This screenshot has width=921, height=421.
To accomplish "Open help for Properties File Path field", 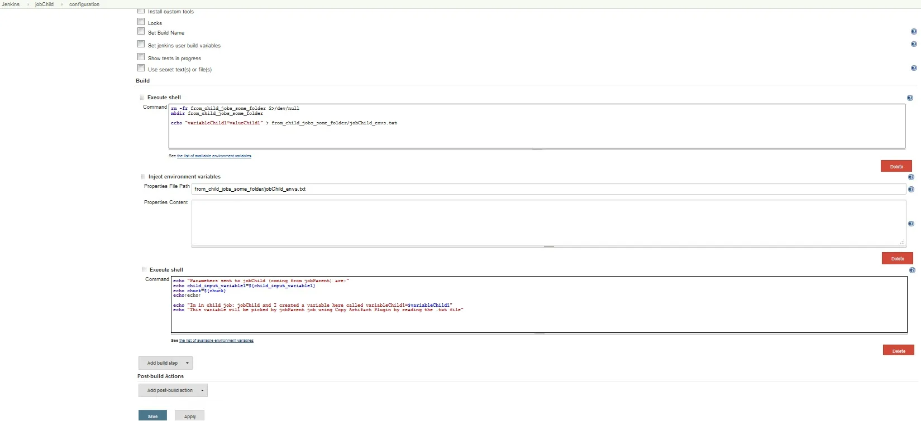I will [911, 190].
